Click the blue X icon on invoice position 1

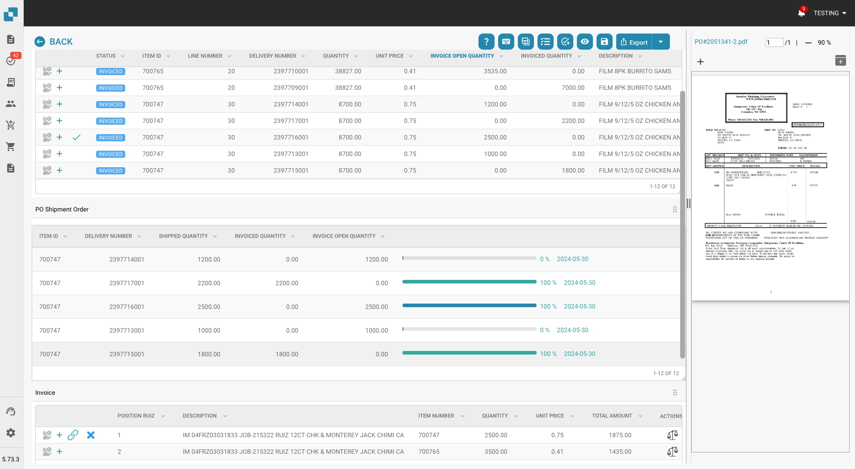(x=91, y=435)
